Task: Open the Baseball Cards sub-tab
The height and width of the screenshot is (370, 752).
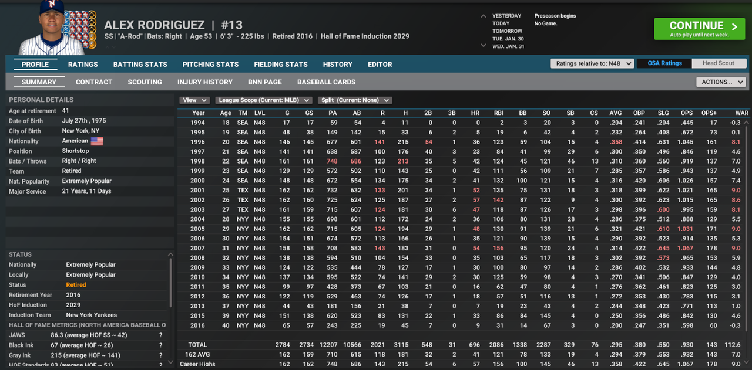Action: (327, 82)
